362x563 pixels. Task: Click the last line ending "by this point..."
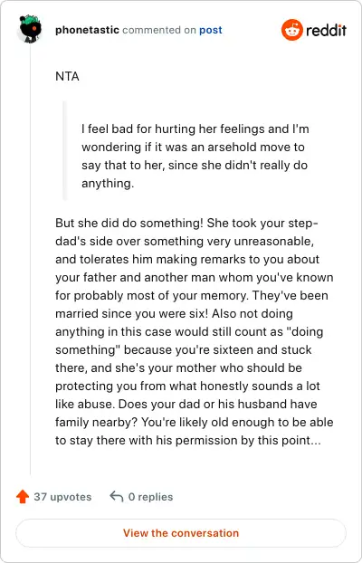[188, 441]
